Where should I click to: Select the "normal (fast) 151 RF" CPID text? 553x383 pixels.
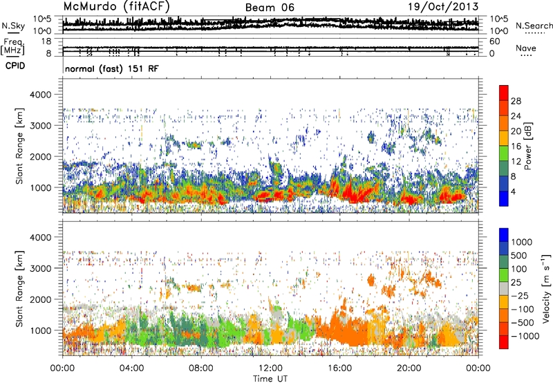112,68
